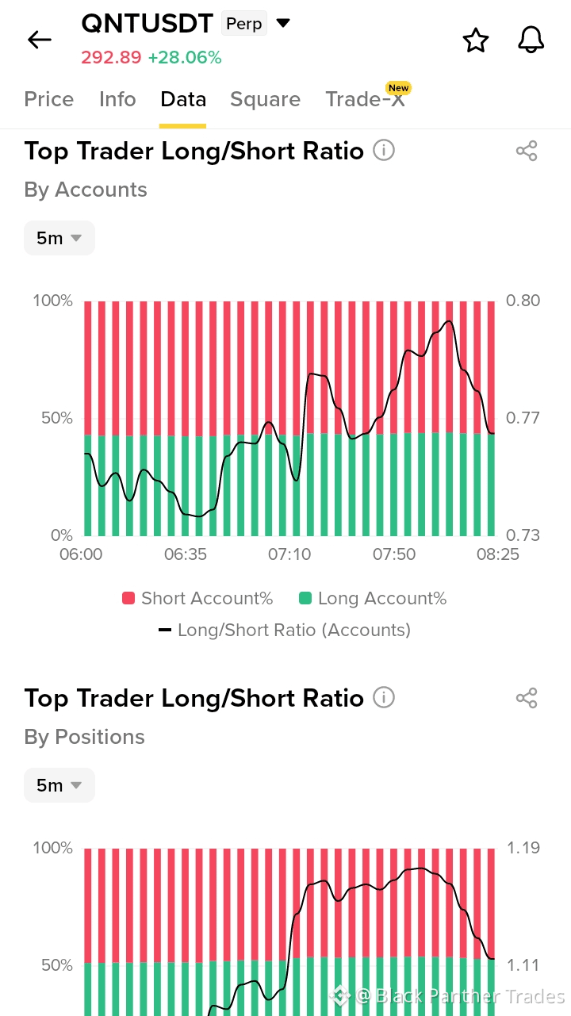Open the Trade-X tab
The height and width of the screenshot is (1016, 571).
tap(365, 99)
